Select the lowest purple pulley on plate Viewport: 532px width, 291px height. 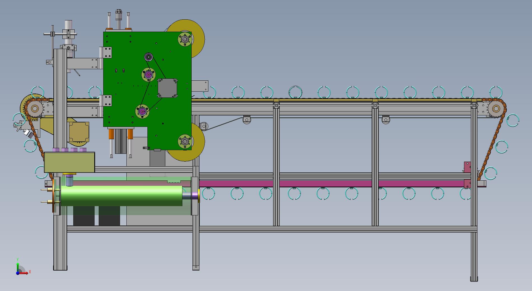(x=142, y=112)
